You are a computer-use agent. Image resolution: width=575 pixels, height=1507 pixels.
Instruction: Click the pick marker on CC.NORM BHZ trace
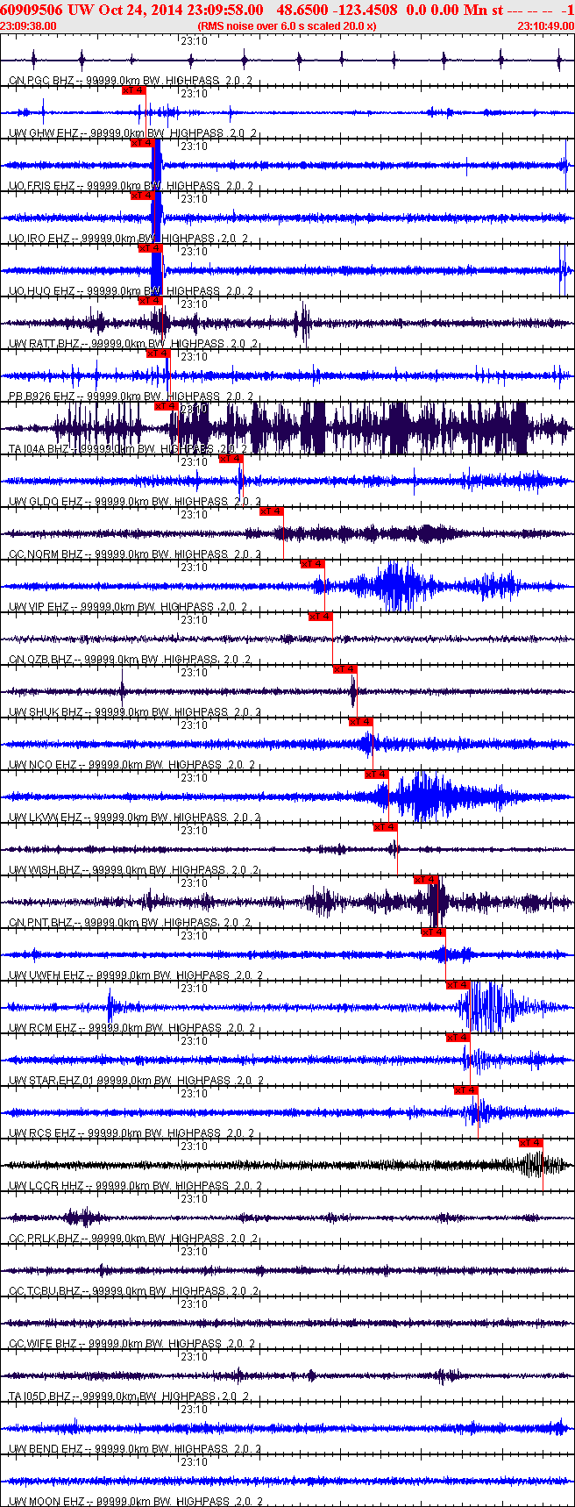coord(272,511)
